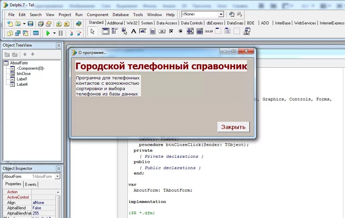345x218 pixels.
Task: Expand the Open file reopen dropdown arrow
Action: point(24,23)
